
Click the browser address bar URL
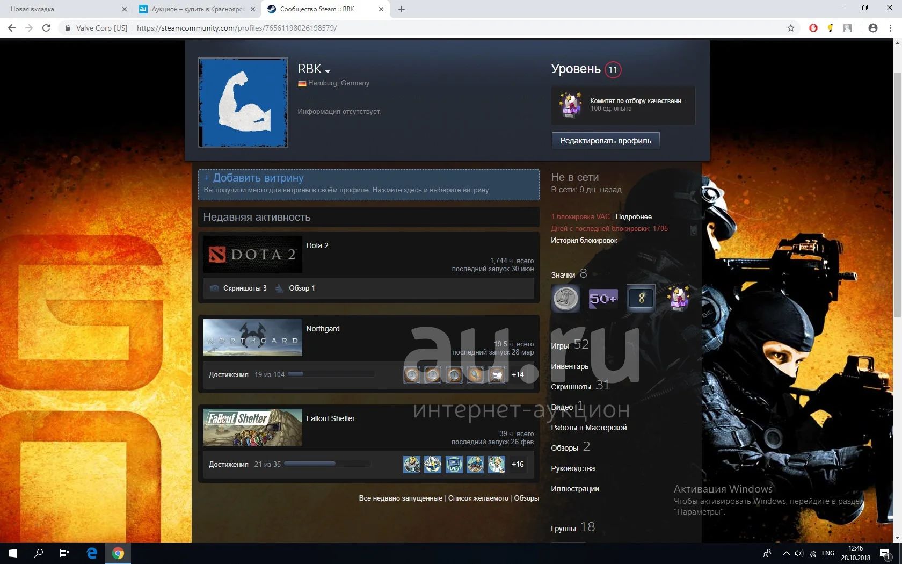click(x=237, y=28)
